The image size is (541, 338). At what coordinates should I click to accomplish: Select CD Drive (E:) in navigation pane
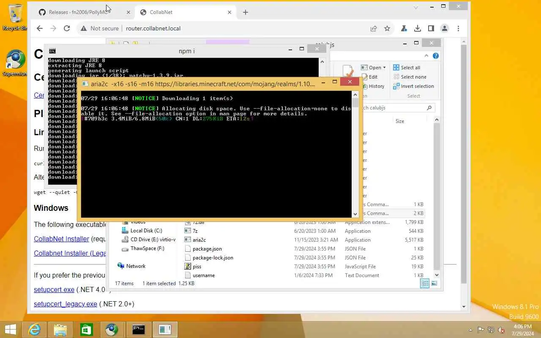click(x=148, y=240)
